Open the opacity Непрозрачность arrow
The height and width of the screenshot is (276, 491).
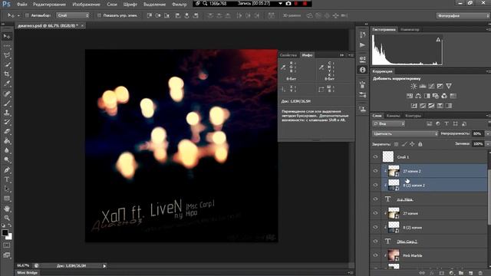click(x=487, y=133)
